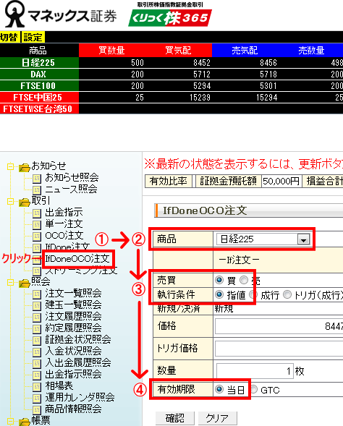
Task: Click page icon beside 運用カレンダ照会
Action: 37,399
